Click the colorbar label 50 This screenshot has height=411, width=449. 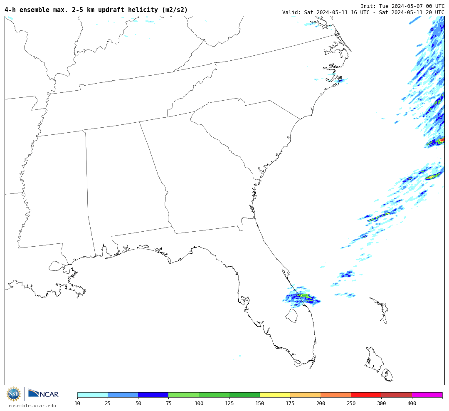tap(138, 403)
